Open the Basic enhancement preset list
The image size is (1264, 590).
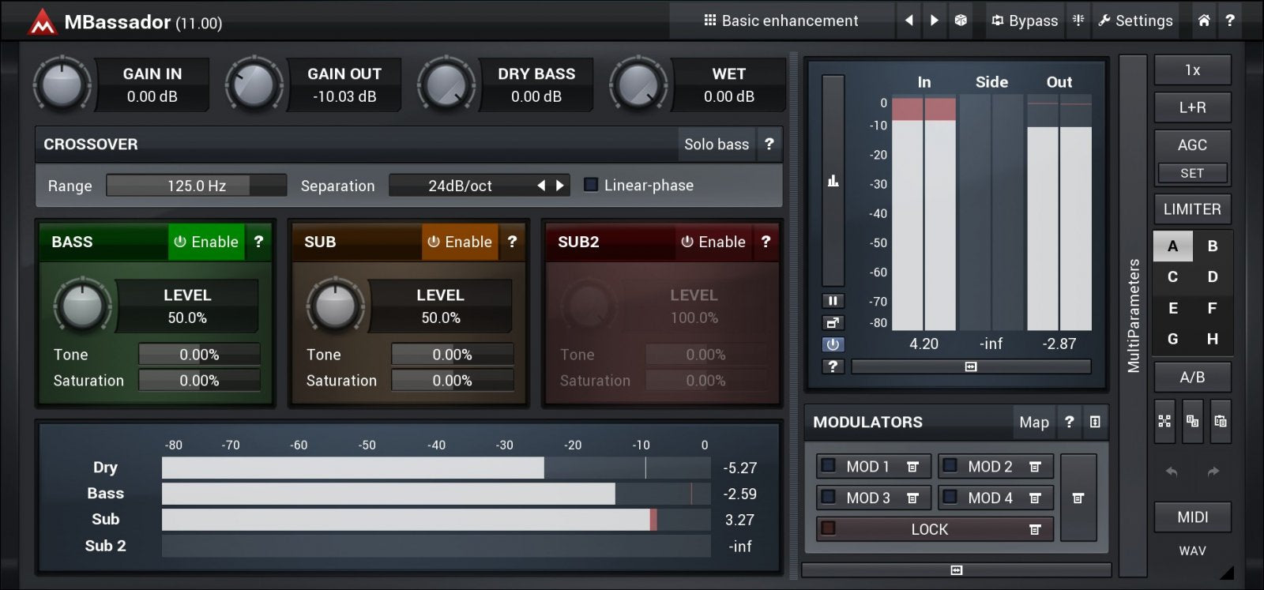coord(781,21)
